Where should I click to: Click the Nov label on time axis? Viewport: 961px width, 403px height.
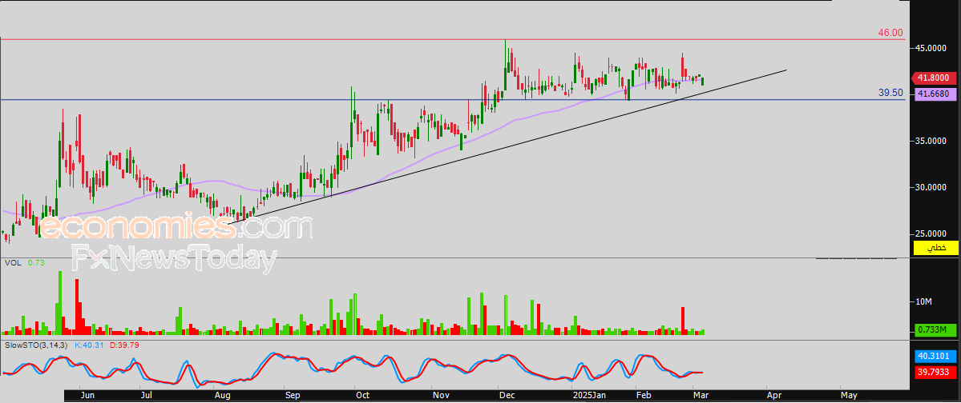point(441,396)
